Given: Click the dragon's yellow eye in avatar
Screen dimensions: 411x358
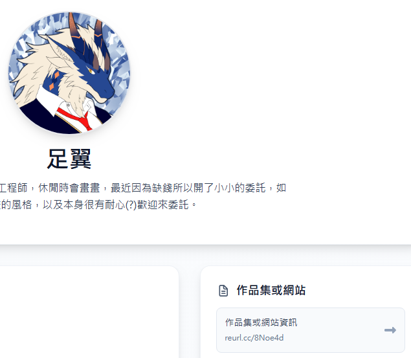Looking at the screenshot, I should (x=91, y=71).
